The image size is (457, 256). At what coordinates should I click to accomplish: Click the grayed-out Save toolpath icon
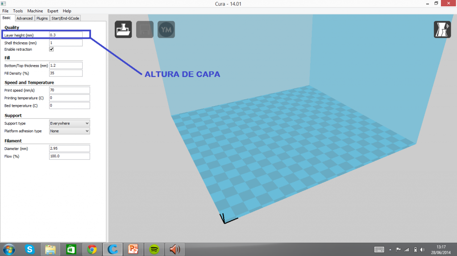(x=145, y=29)
